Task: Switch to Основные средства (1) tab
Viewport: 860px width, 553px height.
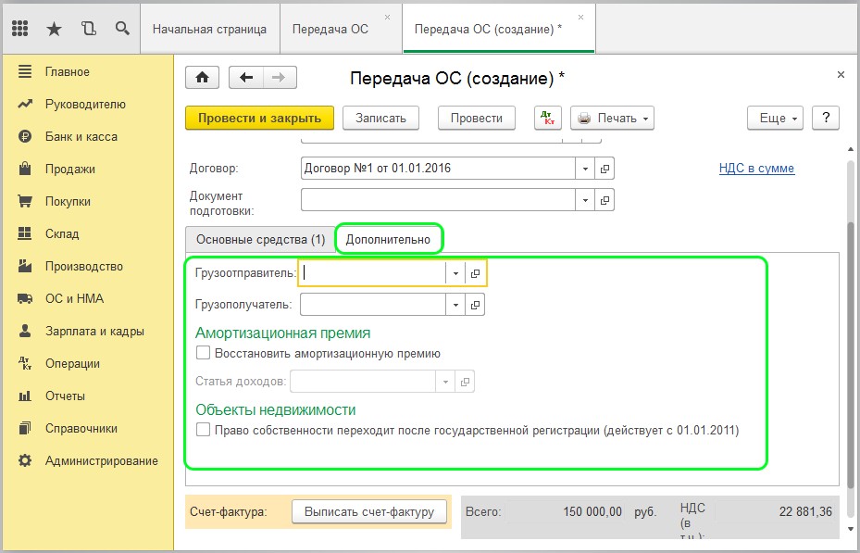Action: (260, 240)
